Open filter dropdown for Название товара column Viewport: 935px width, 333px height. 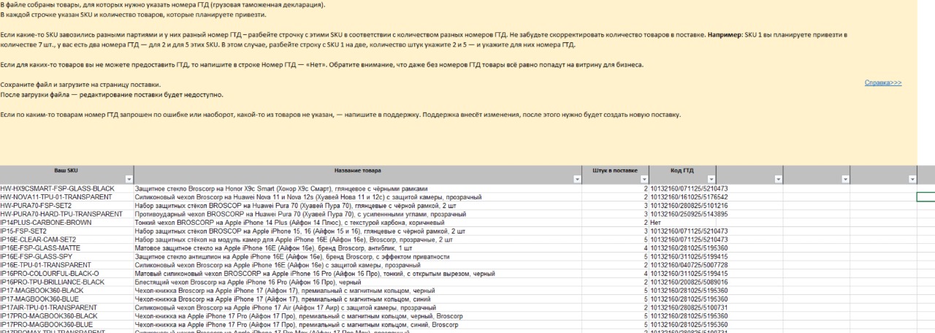click(x=576, y=178)
